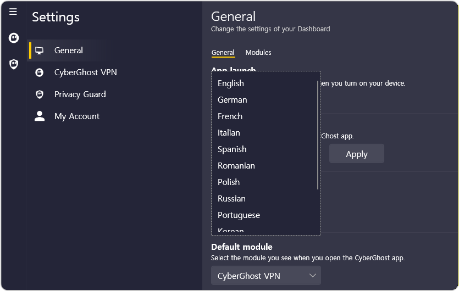
Task: Open the hamburger menu icon
Action: tap(13, 12)
